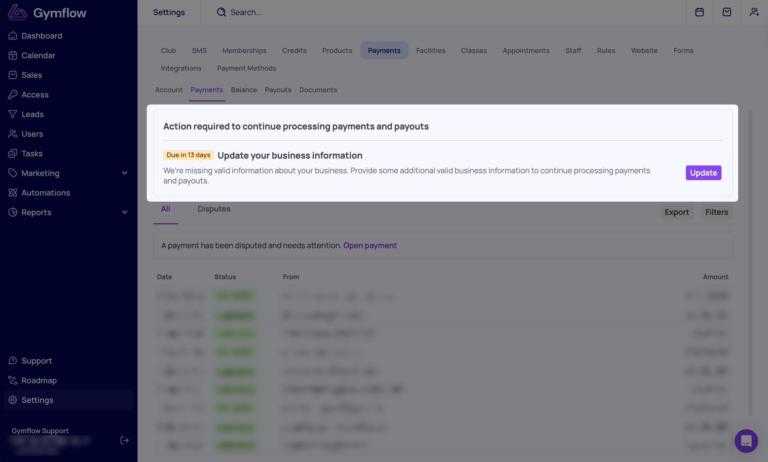The height and width of the screenshot is (462, 768).
Task: Click the Gymflow logo icon
Action: [x=17, y=12]
